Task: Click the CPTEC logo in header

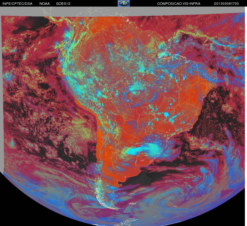Action: (x=124, y=3)
